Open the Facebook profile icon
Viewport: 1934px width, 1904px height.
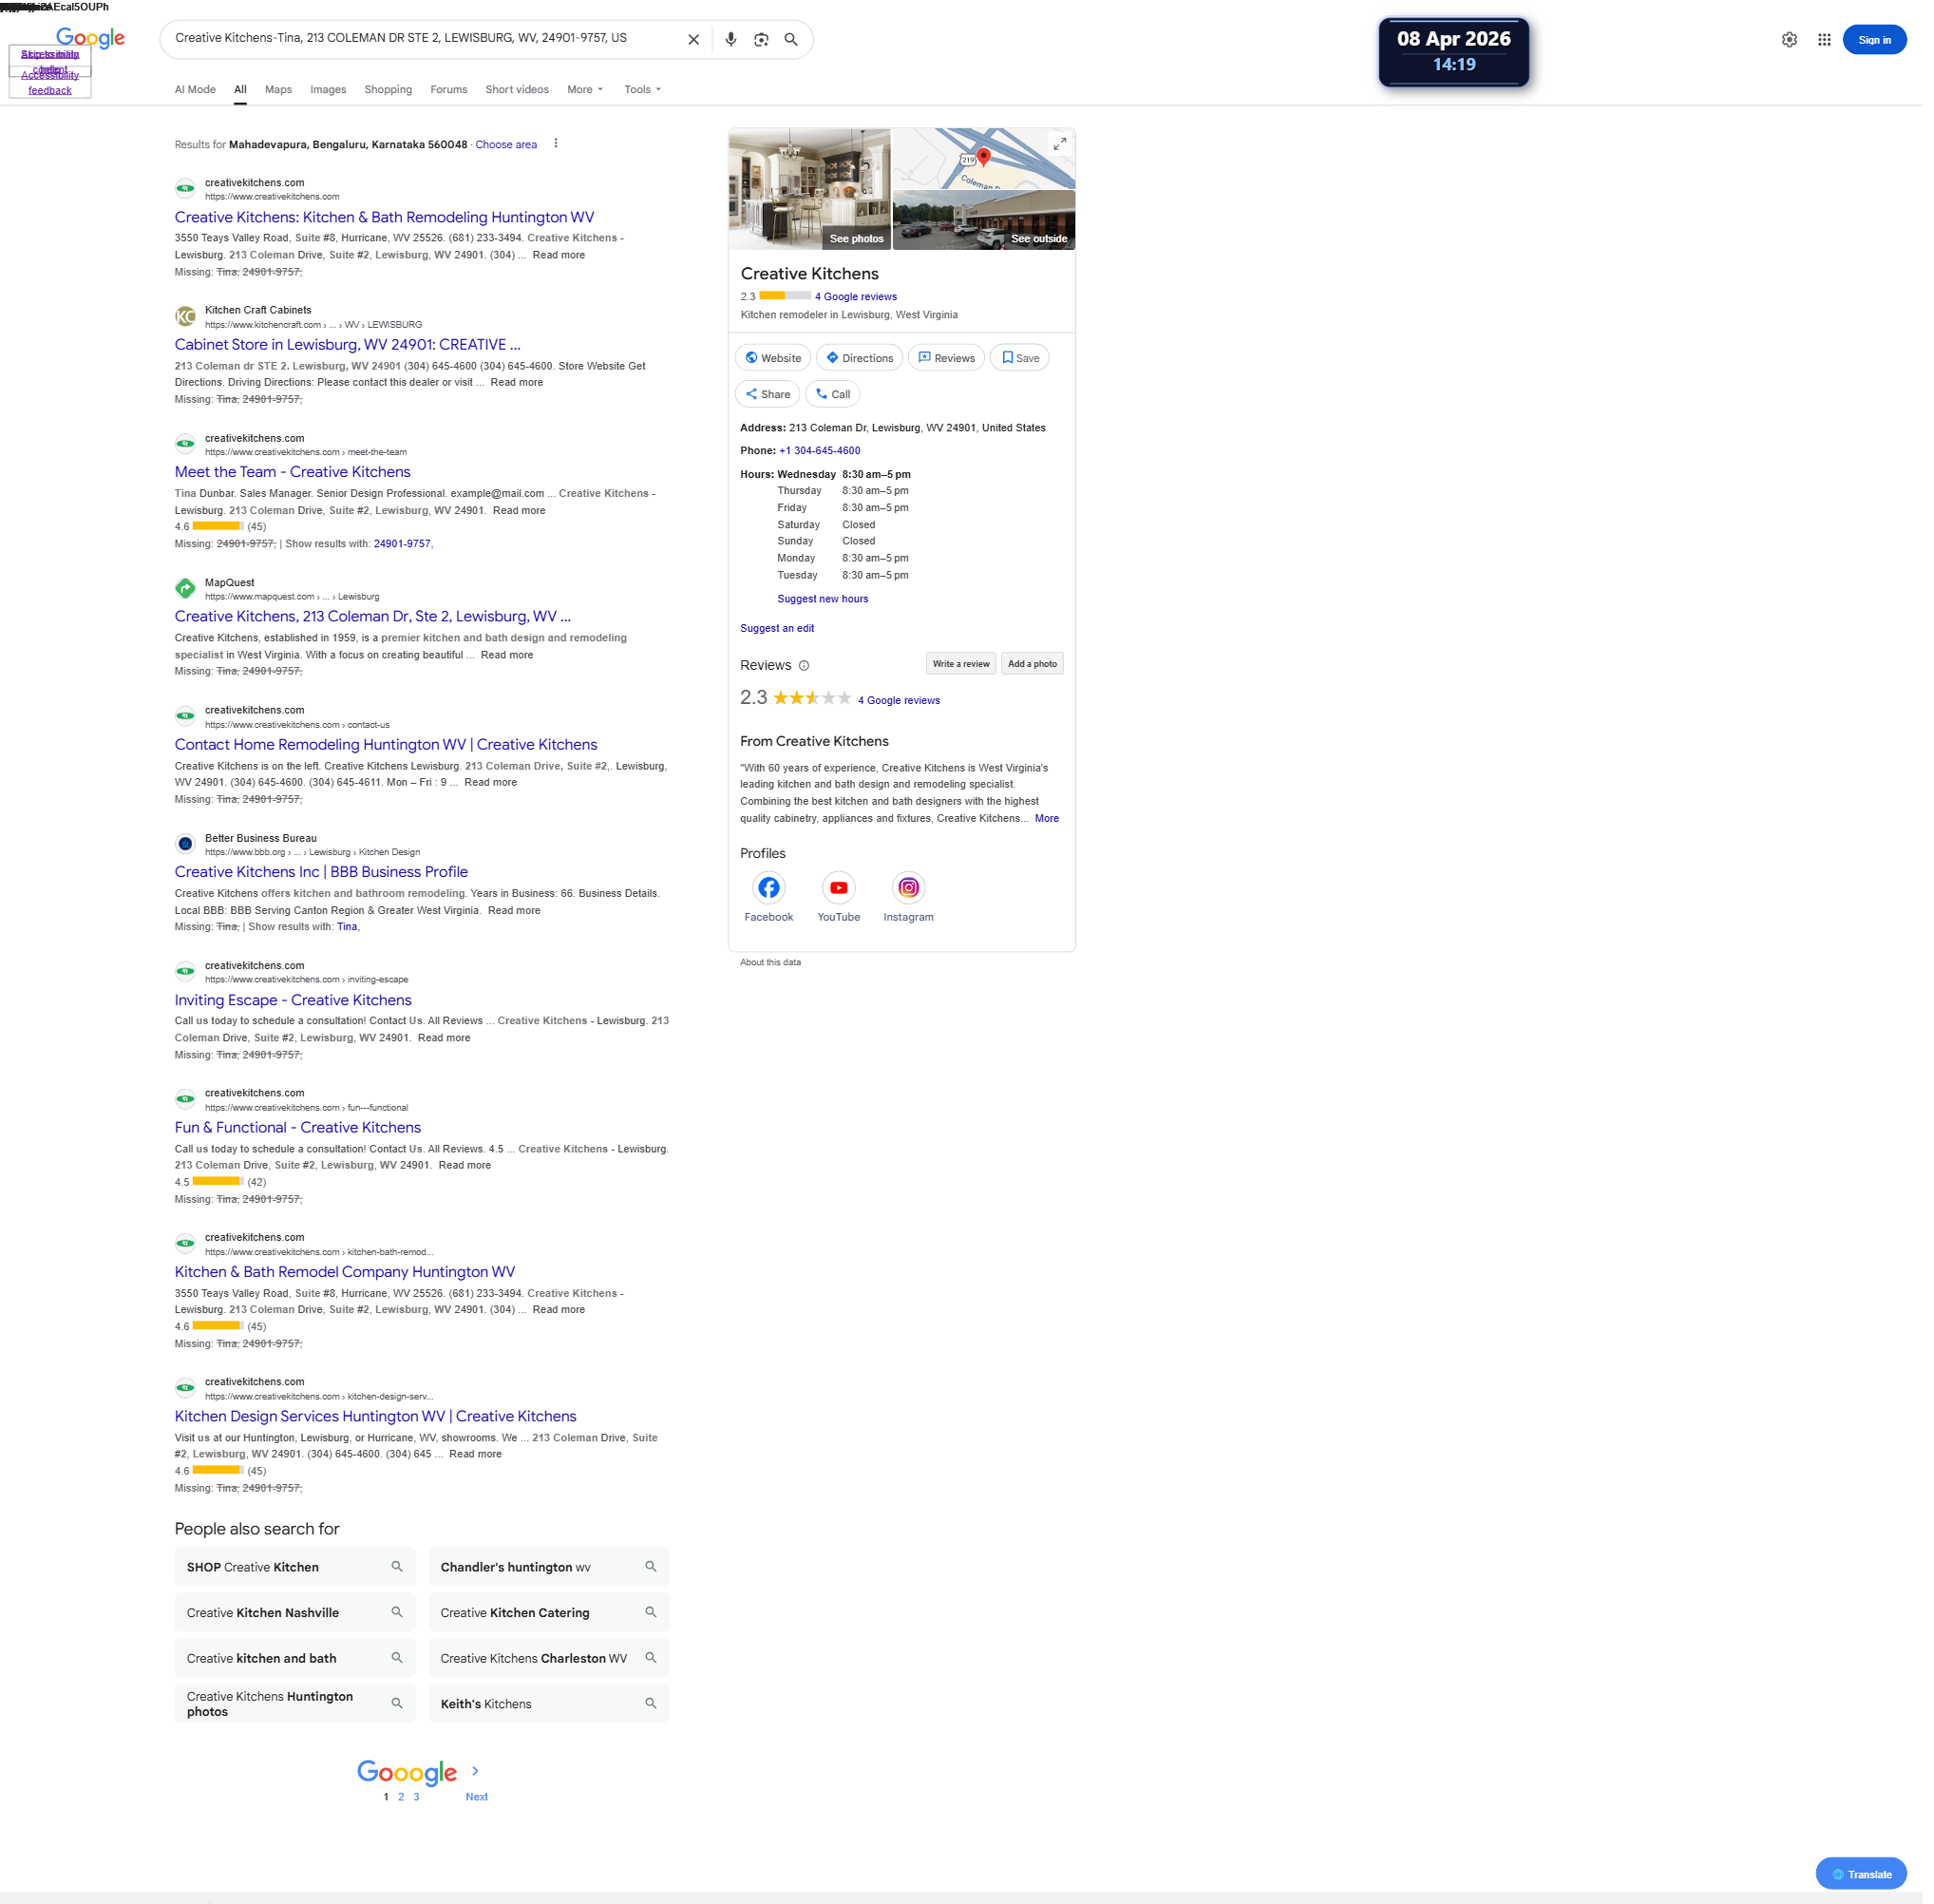pyautogui.click(x=768, y=887)
